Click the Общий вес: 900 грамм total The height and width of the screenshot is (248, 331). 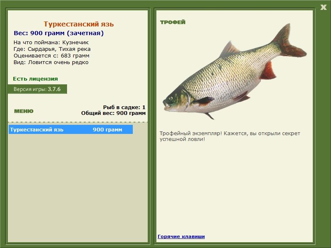113,113
